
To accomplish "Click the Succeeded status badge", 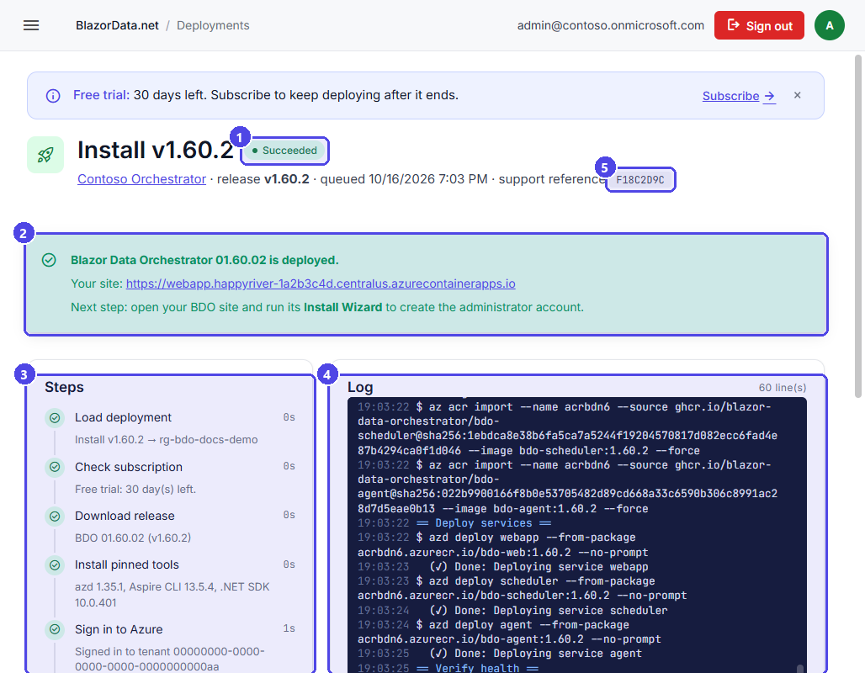I will 284,151.
